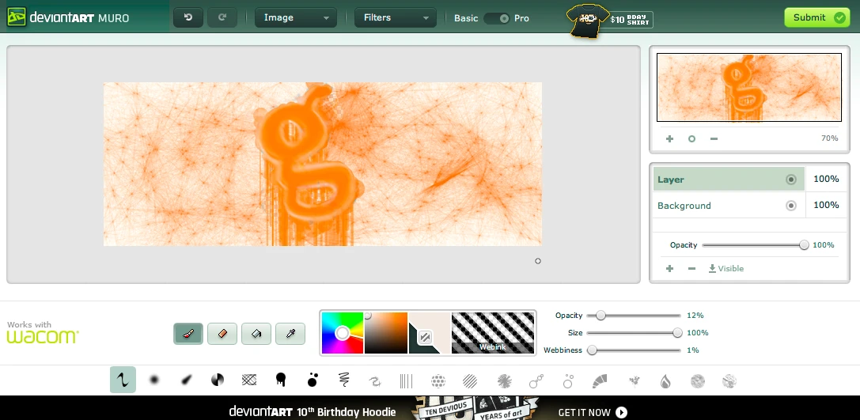Select the diagonal hatch circle brush
The width and height of the screenshot is (860, 420).
pyautogui.click(x=469, y=380)
